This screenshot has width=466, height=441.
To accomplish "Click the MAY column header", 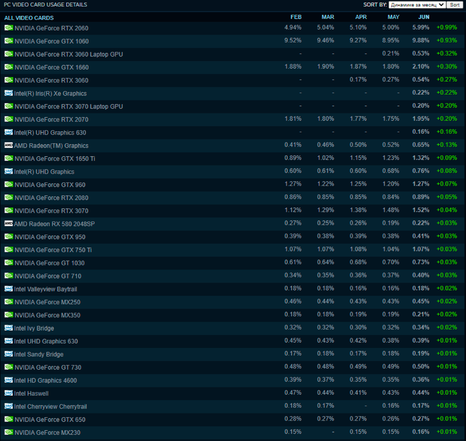I will tap(393, 17).
